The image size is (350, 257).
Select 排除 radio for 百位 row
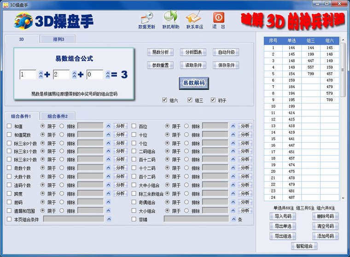[x=187, y=126]
